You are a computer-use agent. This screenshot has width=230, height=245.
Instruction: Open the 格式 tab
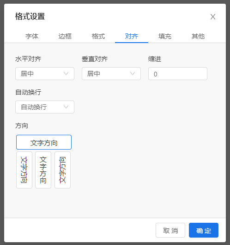point(98,36)
